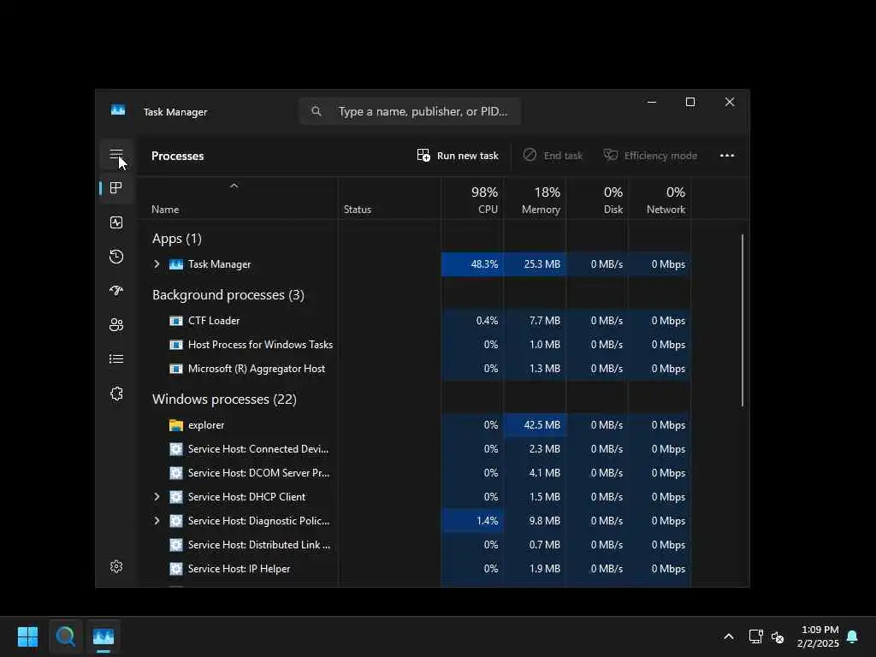Click the Task Manager title bar icon
This screenshot has height=657, width=876.
(118, 110)
